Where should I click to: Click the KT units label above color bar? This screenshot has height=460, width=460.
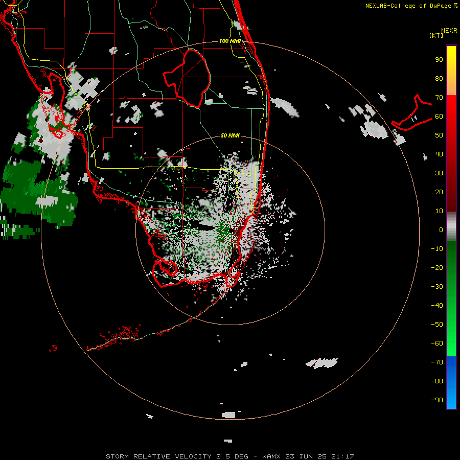click(x=436, y=35)
